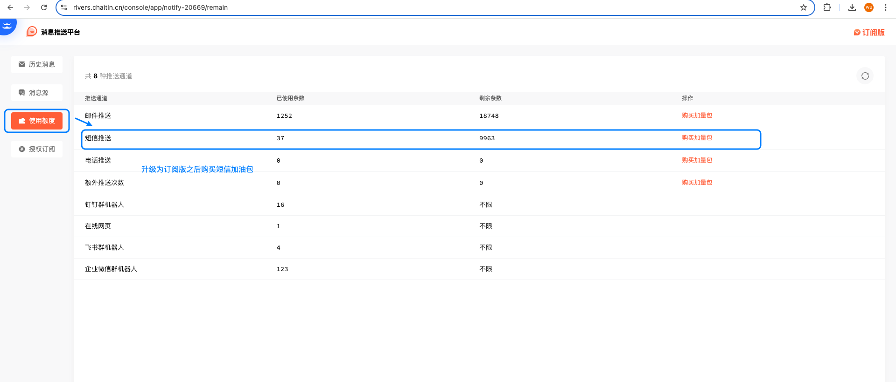Click the browser reload page icon
Image resolution: width=896 pixels, height=382 pixels.
coord(44,7)
